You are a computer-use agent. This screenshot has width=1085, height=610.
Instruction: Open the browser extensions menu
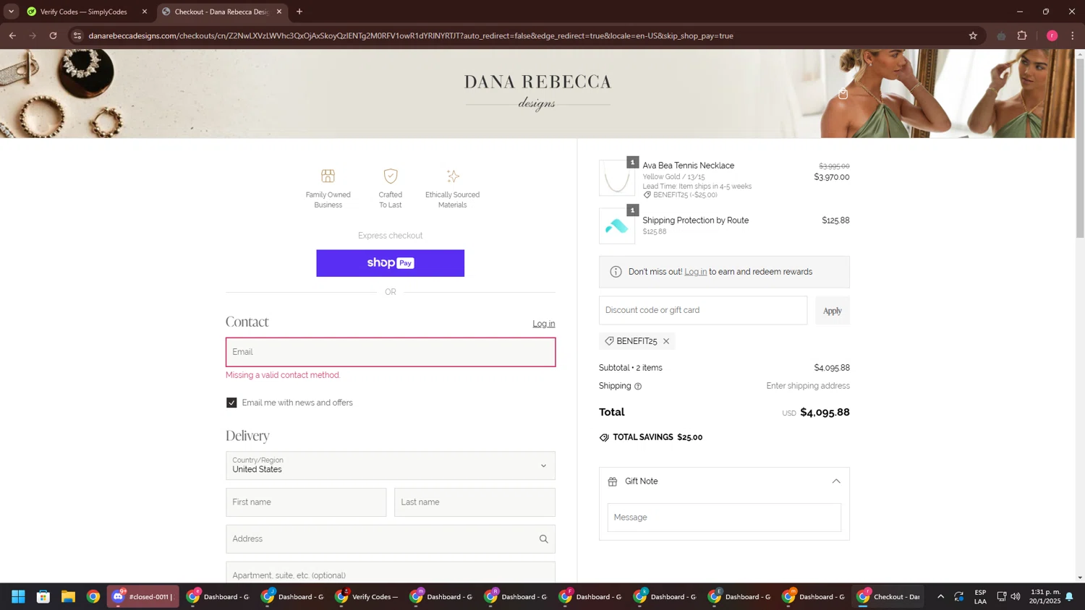[1022, 35]
